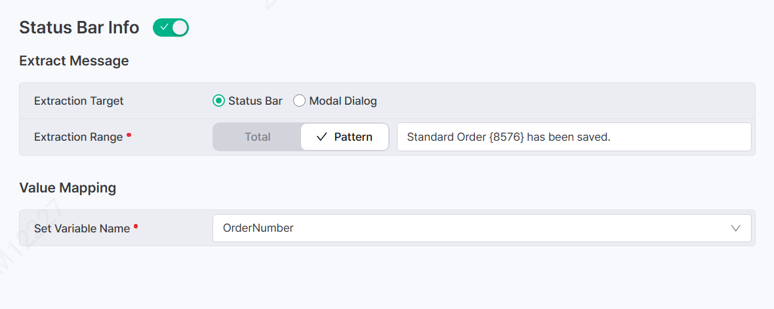This screenshot has height=309, width=774.
Task: Click the checkmark icon on Pattern button
Action: tap(321, 137)
